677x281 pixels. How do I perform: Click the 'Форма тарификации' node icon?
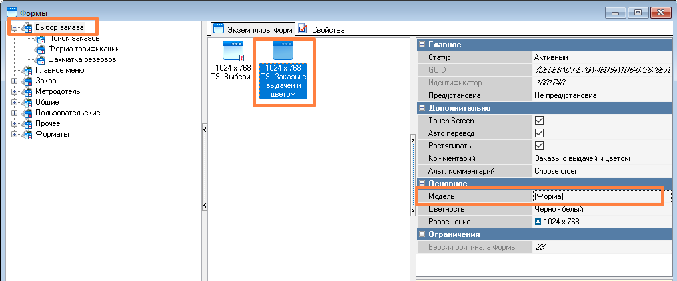[41, 49]
